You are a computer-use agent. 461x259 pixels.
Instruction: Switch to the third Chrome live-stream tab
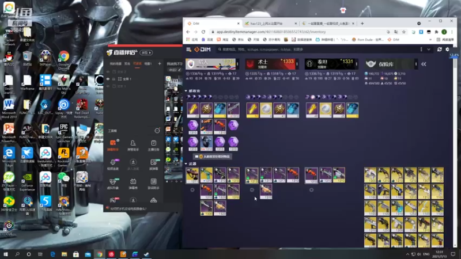(328, 24)
